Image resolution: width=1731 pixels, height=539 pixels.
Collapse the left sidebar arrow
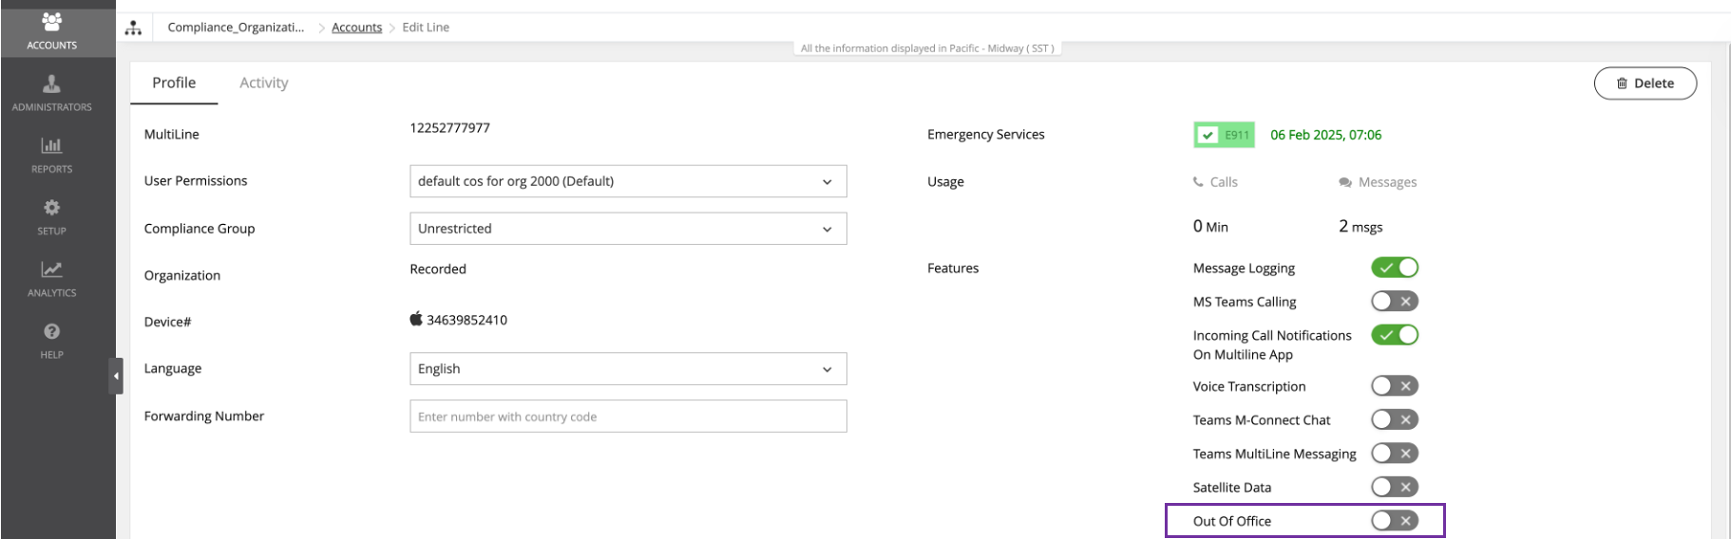116,376
